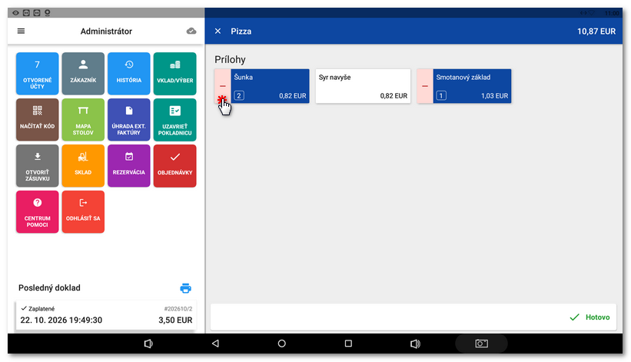Screen dimensions: 631x362
Task: Click the eye icon in status bar
Action: 15,13
